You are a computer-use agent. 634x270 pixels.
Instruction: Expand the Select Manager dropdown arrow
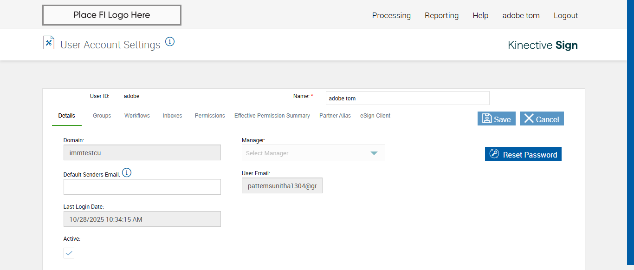point(374,153)
